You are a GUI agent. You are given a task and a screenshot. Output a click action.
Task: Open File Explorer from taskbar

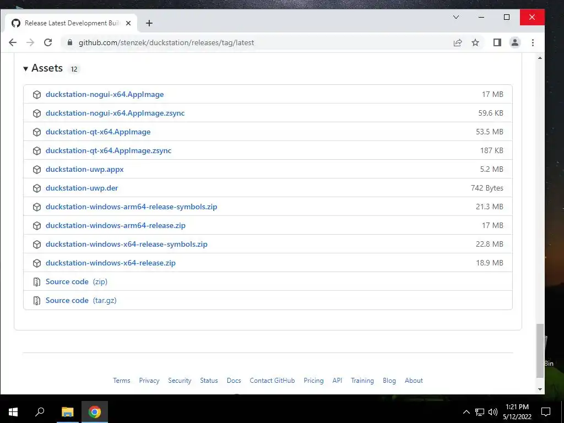click(x=67, y=412)
